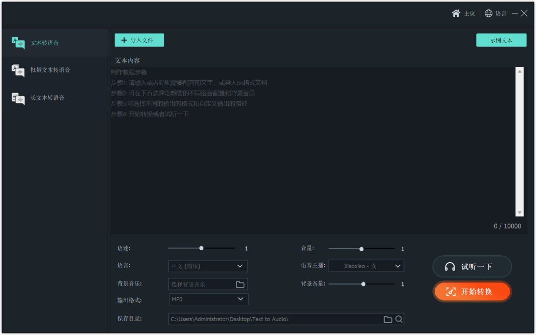Screen dimensions: 536x335
Task: Close the application window
Action: pos(525,13)
